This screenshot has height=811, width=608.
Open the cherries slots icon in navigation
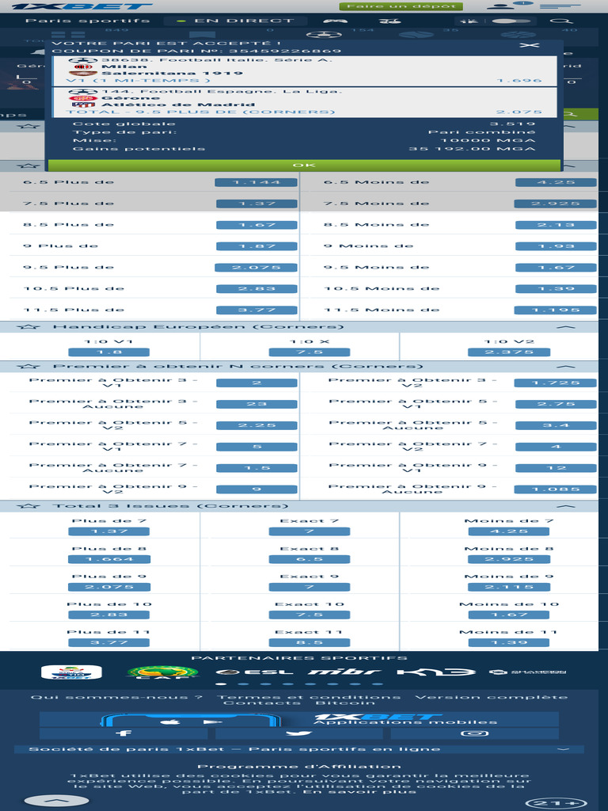(389, 21)
